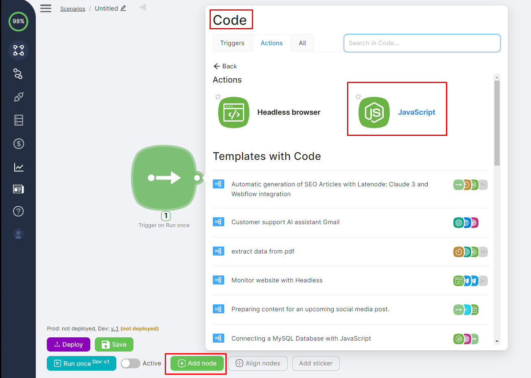Favorite the JavaScript action with star
Viewport: 531px width, 378px height.
(358, 97)
